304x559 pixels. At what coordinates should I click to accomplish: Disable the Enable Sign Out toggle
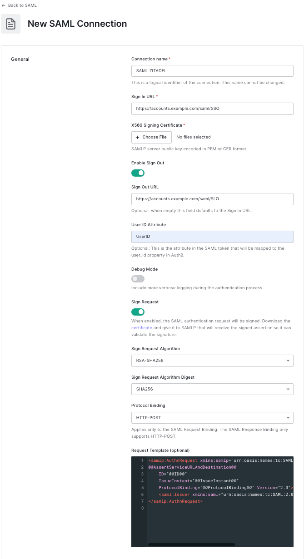click(138, 173)
